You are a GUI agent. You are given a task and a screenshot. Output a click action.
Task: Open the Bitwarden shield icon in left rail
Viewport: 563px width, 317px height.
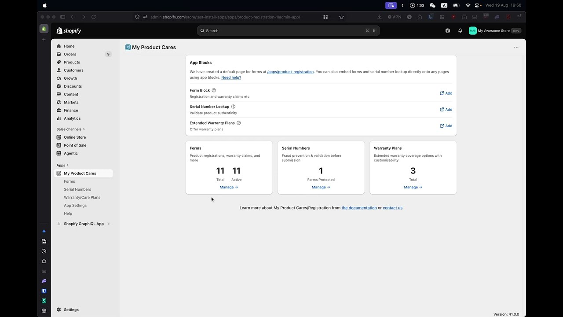point(44,291)
